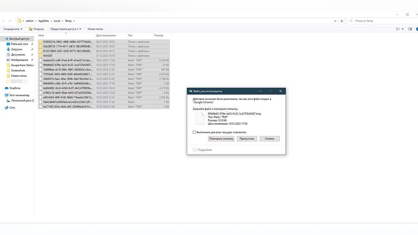Select file '4adedc03-ca9f-47ad-b1ff-d1ea3213c3ea...'

click(x=104, y=60)
